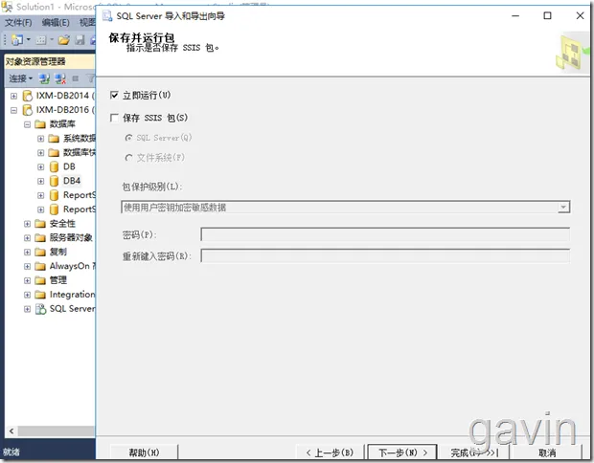This screenshot has width=594, height=463.
Task: Expand the DB4 database node
Action: (41, 181)
